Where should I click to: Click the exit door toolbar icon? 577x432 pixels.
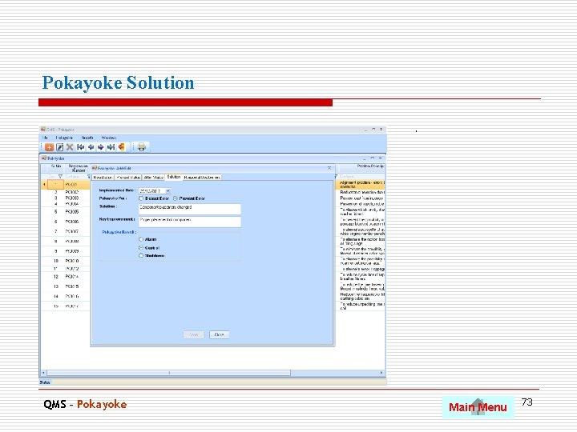point(121,147)
